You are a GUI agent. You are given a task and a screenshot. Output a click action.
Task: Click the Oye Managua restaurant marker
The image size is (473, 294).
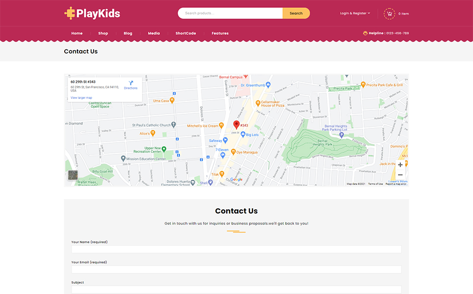click(x=233, y=152)
